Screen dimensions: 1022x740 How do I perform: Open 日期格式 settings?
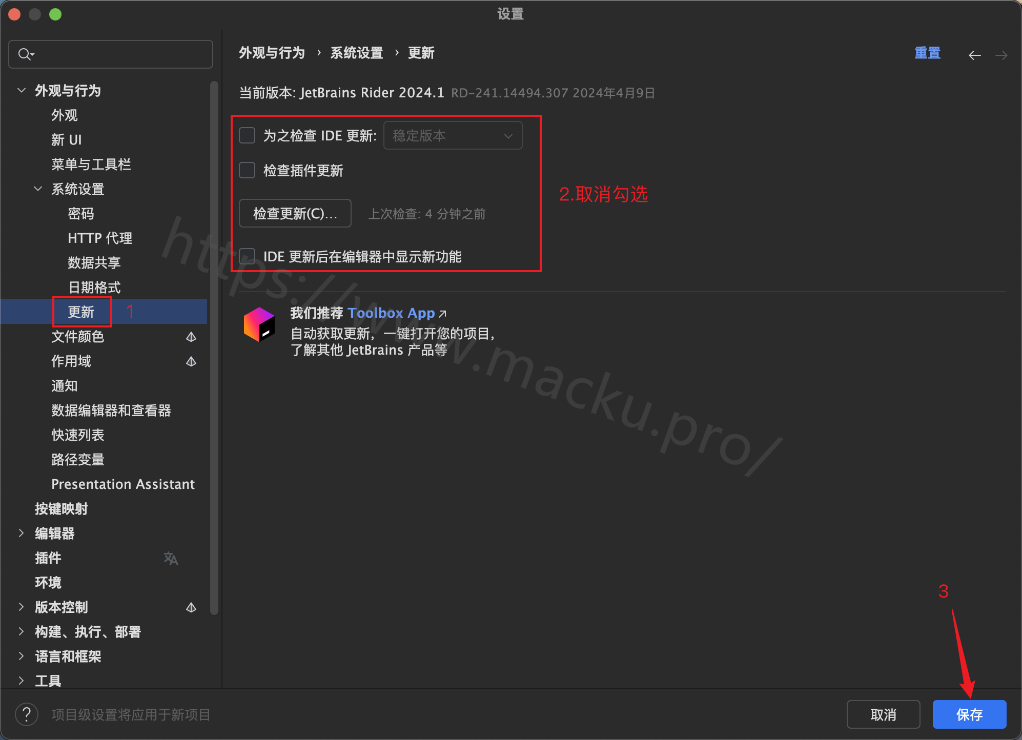(94, 287)
